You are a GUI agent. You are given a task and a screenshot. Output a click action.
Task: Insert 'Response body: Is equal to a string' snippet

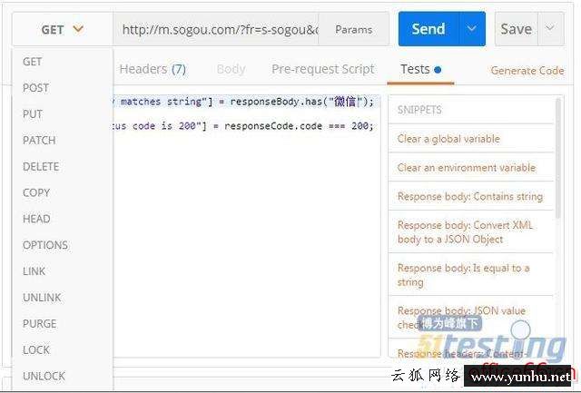pos(471,275)
